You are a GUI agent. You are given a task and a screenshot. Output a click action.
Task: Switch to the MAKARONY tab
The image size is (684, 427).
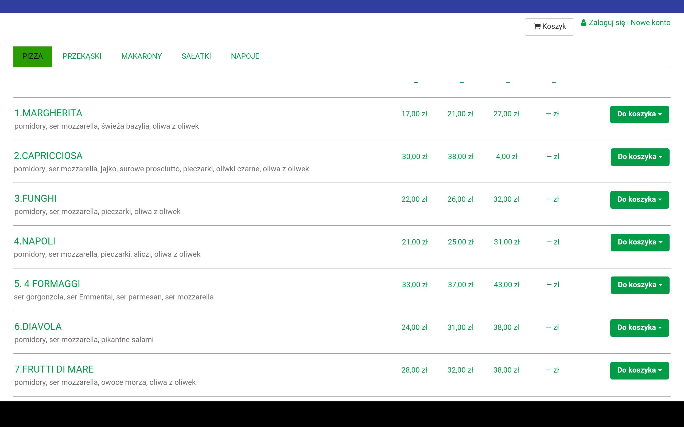[142, 57]
